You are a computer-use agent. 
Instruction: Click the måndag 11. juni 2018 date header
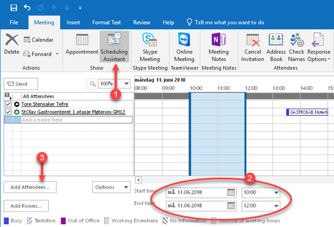160,80
